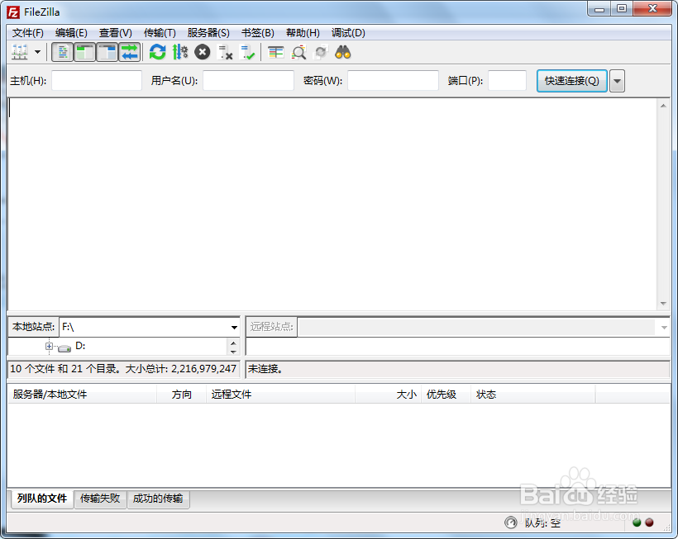The width and height of the screenshot is (678, 539).
Task: Click speed limit icon in status bar
Action: pyautogui.click(x=511, y=522)
